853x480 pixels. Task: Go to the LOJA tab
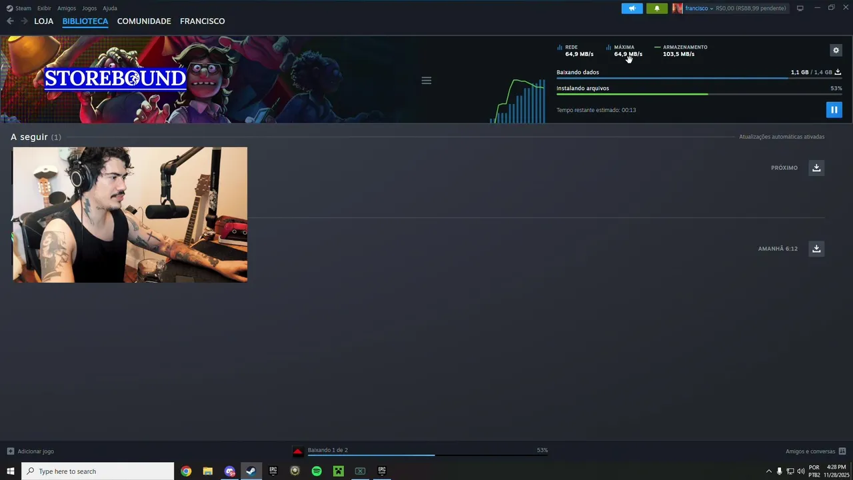44,21
